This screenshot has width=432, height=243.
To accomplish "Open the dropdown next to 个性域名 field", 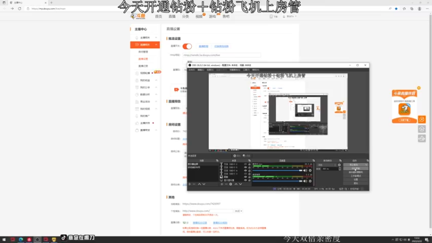I will (x=238, y=211).
